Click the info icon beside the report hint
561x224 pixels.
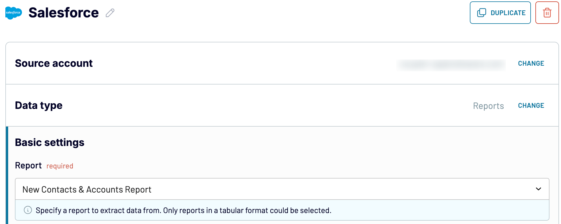point(27,210)
